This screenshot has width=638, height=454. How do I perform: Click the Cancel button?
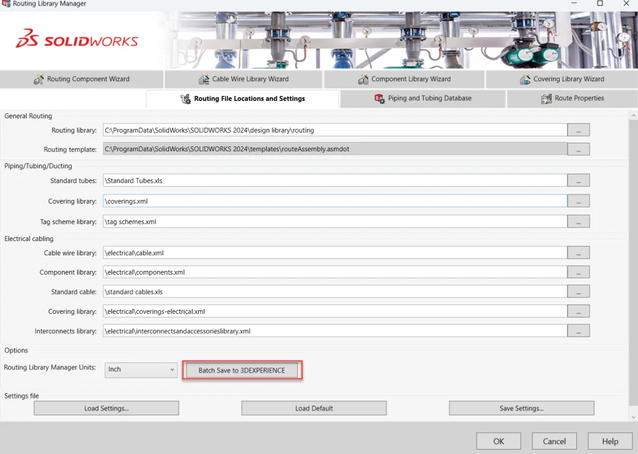554,442
